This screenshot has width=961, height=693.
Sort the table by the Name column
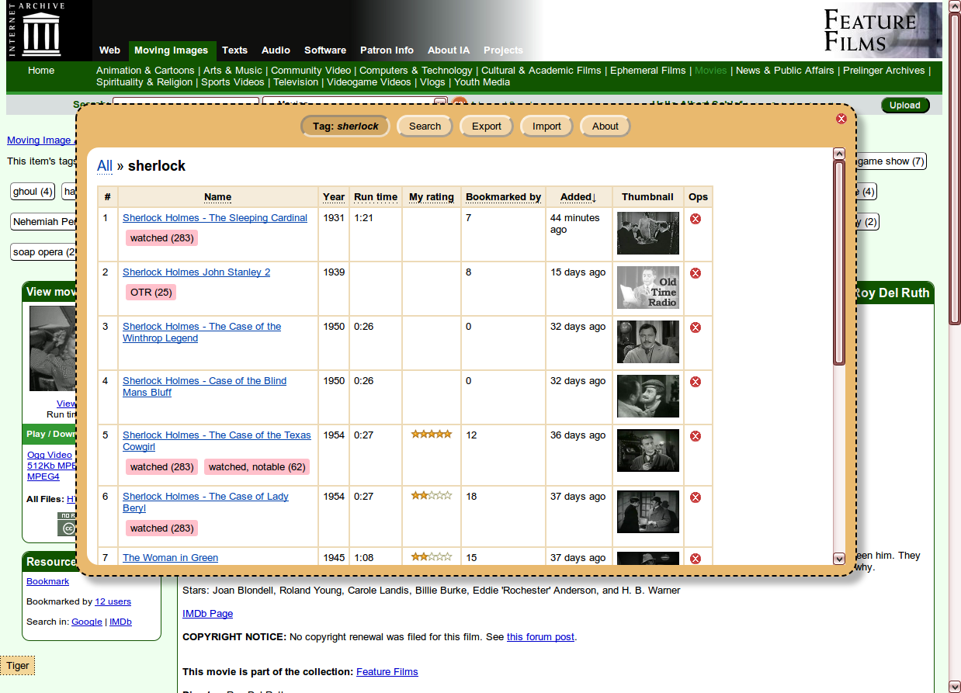pos(218,197)
